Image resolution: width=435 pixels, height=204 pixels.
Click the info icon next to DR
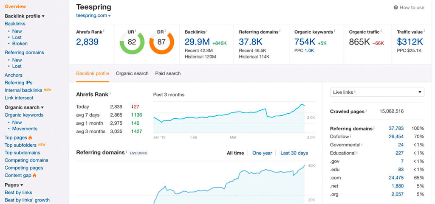click(x=165, y=31)
